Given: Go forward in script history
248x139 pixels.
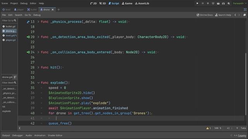Looking at the screenshot, I should click(239, 15).
